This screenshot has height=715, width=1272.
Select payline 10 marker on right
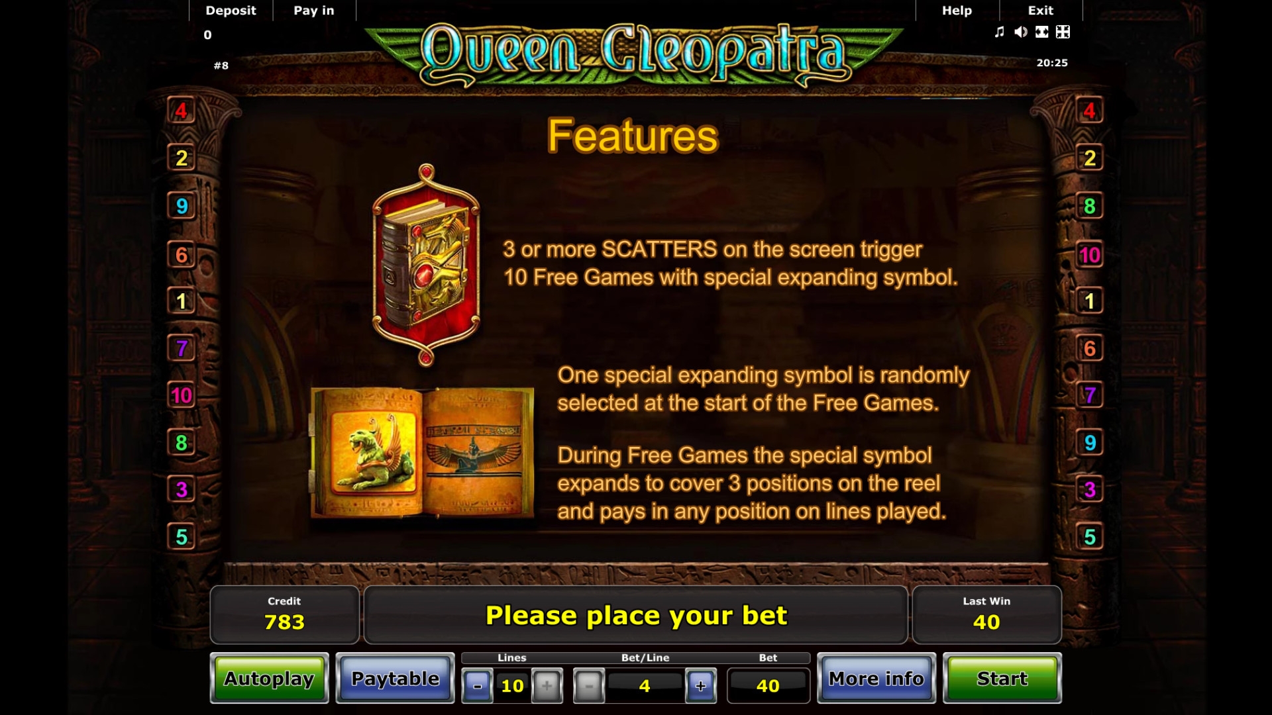1090,255
